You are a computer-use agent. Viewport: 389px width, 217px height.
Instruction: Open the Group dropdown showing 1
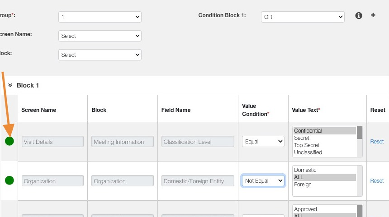[x=100, y=17]
